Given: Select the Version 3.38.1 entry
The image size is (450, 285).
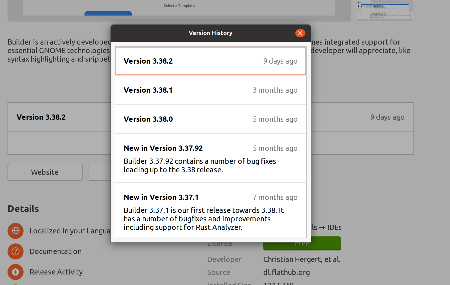Looking at the screenshot, I should [210, 90].
